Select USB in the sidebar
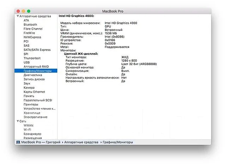This screenshot has height=166, width=226. click(x=27, y=62)
